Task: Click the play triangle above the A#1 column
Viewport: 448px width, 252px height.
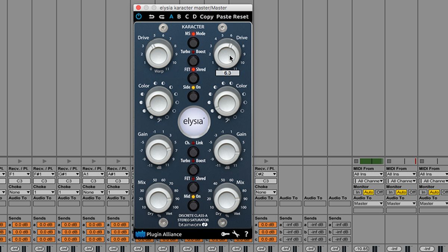Action: [118, 161]
